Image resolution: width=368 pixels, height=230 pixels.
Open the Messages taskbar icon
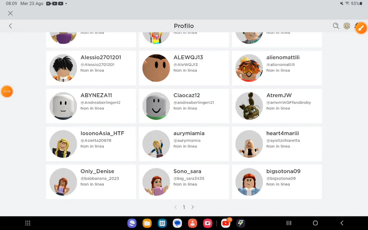coord(177,223)
